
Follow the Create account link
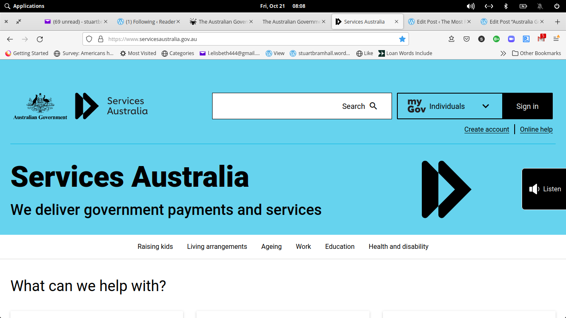[486, 129]
